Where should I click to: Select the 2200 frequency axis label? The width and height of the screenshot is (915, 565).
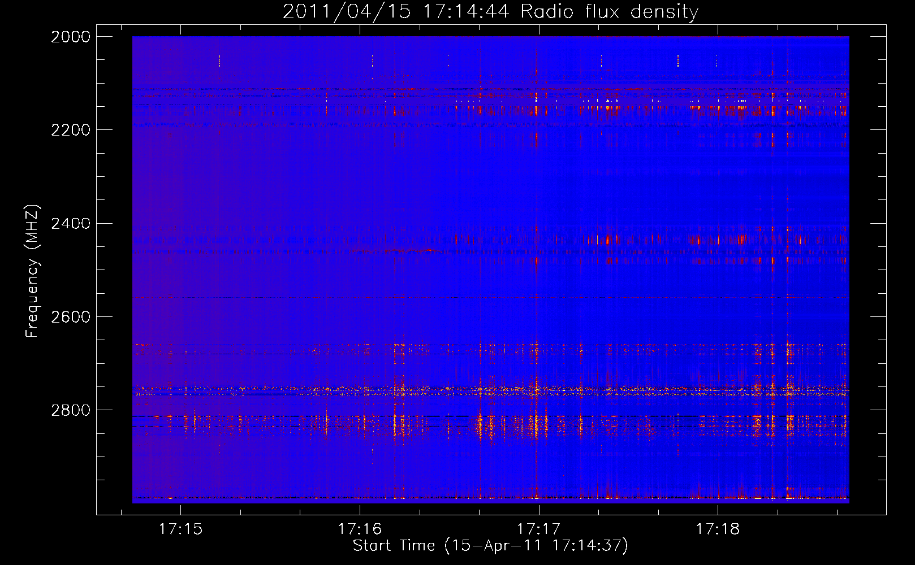(x=71, y=130)
